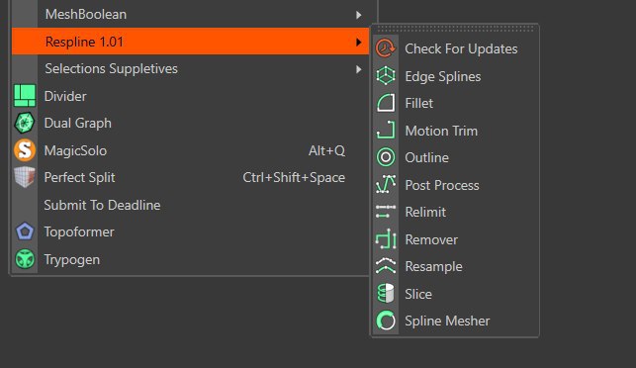
Task: Select Relimit in Respline submenu
Action: (x=456, y=212)
